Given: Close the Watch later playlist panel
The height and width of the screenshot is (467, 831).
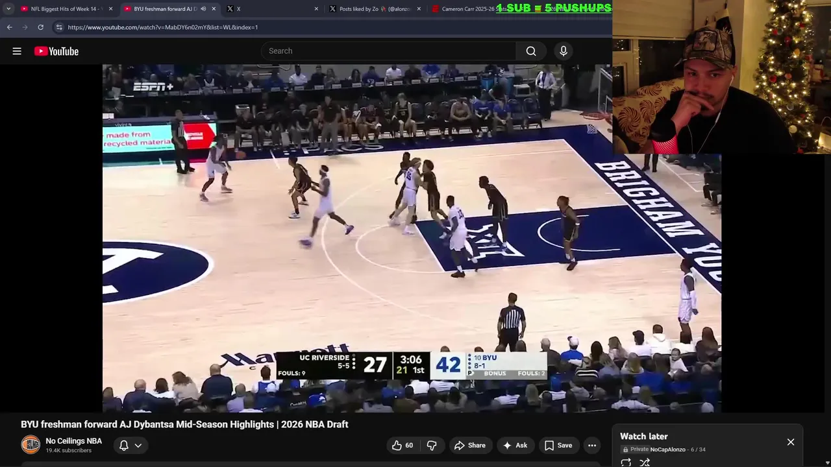Looking at the screenshot, I should [x=791, y=442].
